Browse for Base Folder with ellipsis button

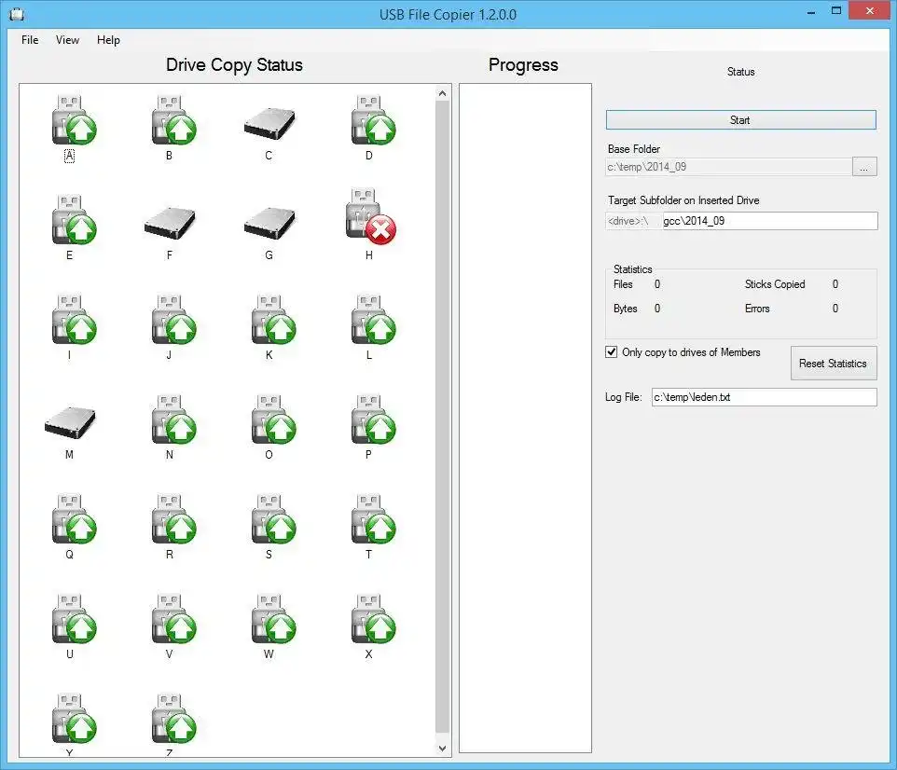(x=864, y=167)
